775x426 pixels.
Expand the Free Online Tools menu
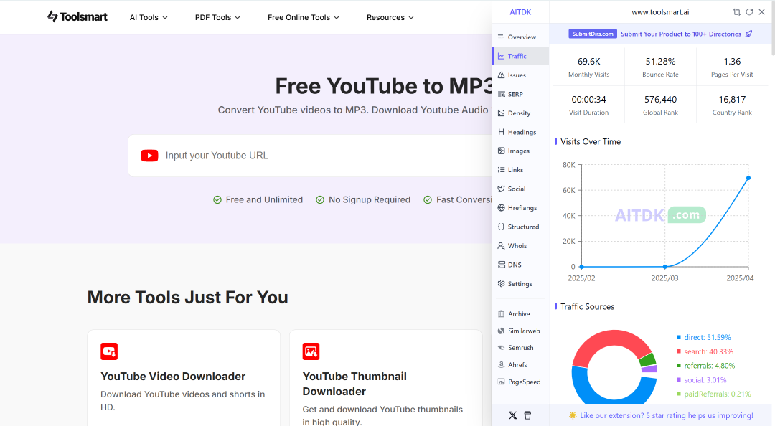pos(304,17)
